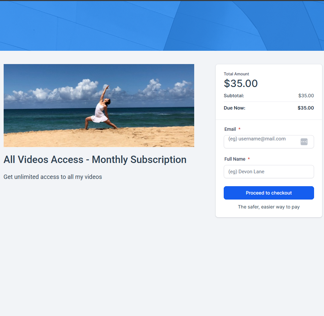Click the red asterisk next to Email
This screenshot has height=316, width=324.
click(x=239, y=129)
